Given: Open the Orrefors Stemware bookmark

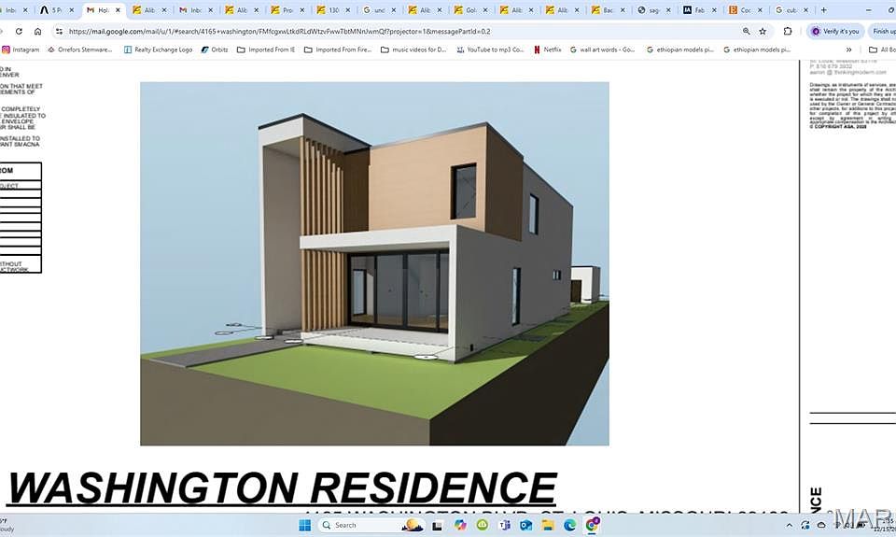Looking at the screenshot, I should [x=80, y=49].
